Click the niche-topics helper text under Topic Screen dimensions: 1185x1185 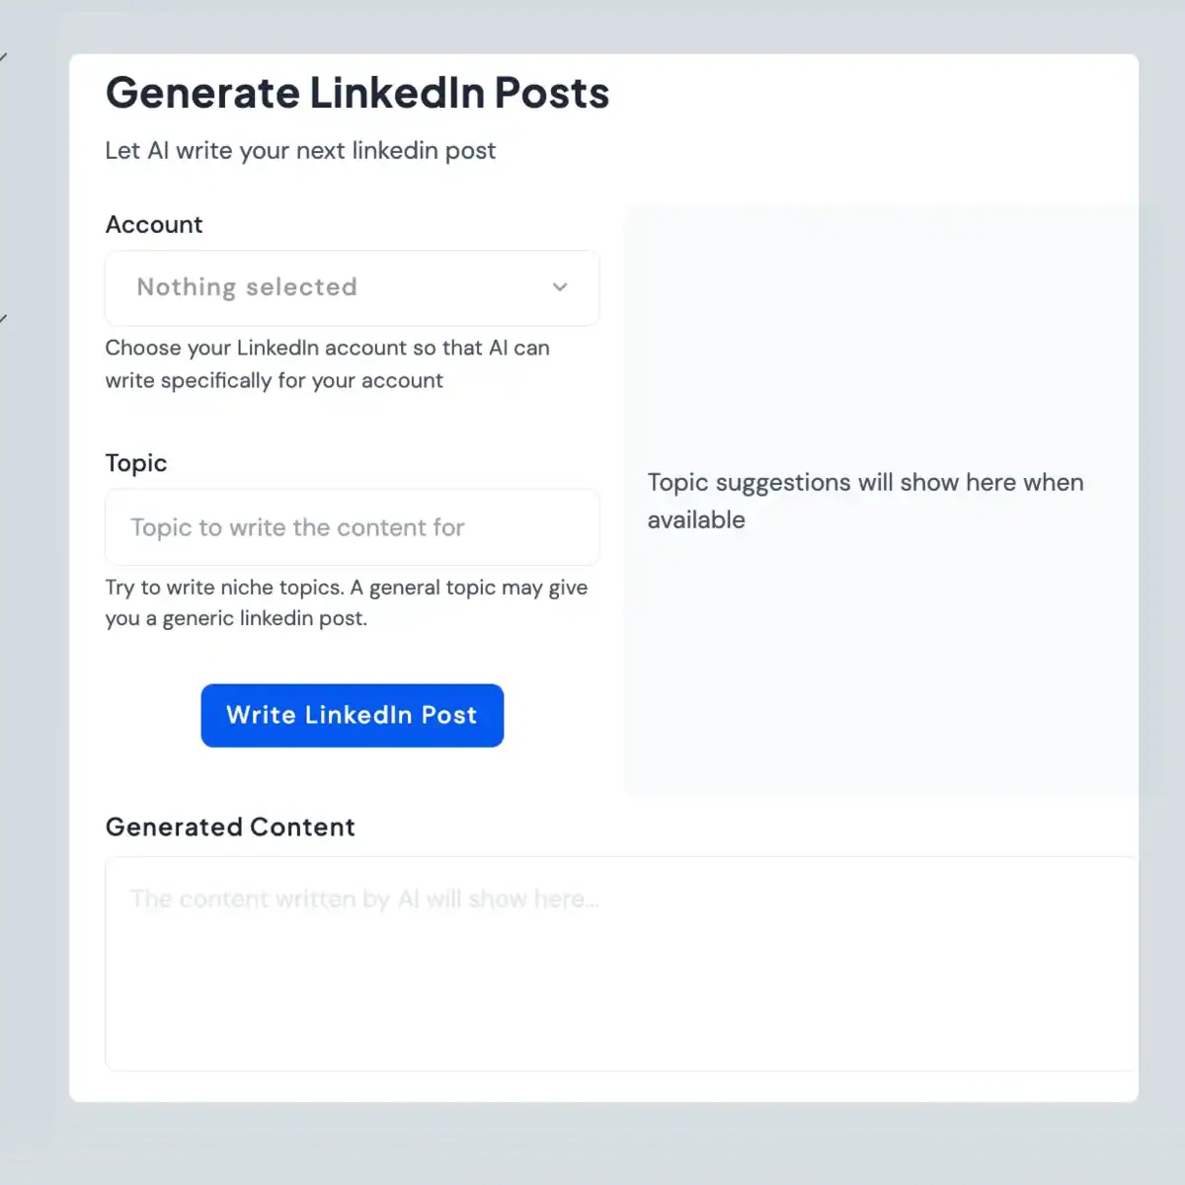click(x=347, y=602)
